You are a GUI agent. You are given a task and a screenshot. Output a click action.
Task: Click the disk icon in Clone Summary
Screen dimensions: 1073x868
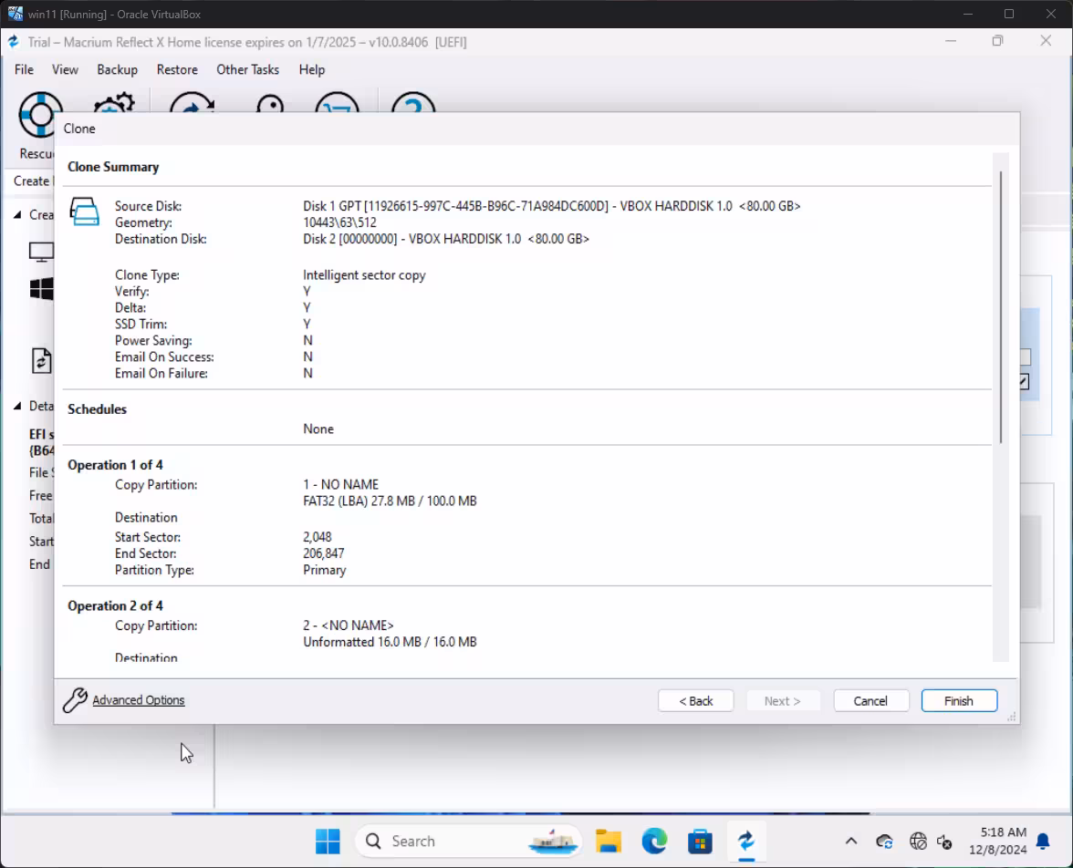coord(85,212)
